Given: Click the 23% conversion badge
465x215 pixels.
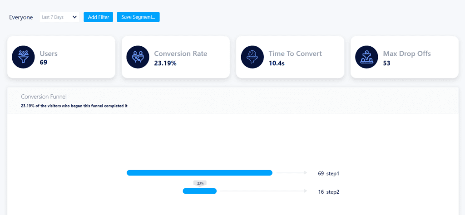Looking at the screenshot, I should [x=200, y=183].
